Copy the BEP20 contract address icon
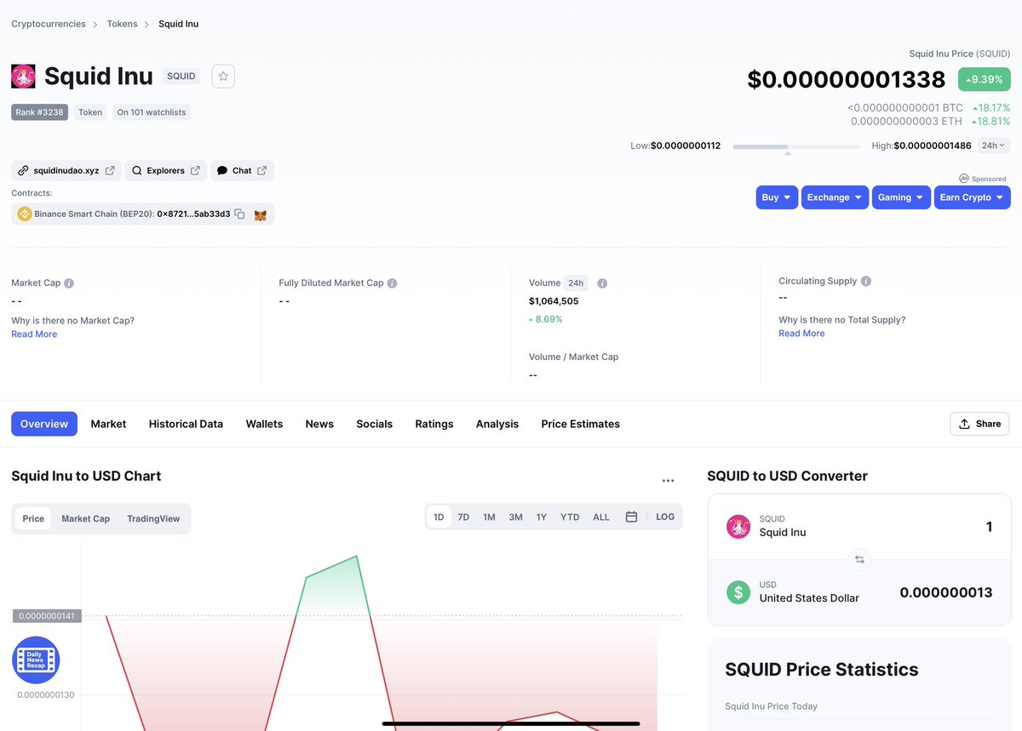The height and width of the screenshot is (731, 1022). tap(240, 214)
